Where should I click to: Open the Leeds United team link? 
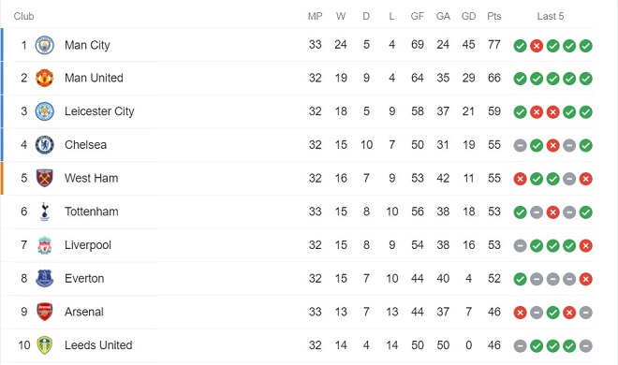pyautogui.click(x=98, y=345)
